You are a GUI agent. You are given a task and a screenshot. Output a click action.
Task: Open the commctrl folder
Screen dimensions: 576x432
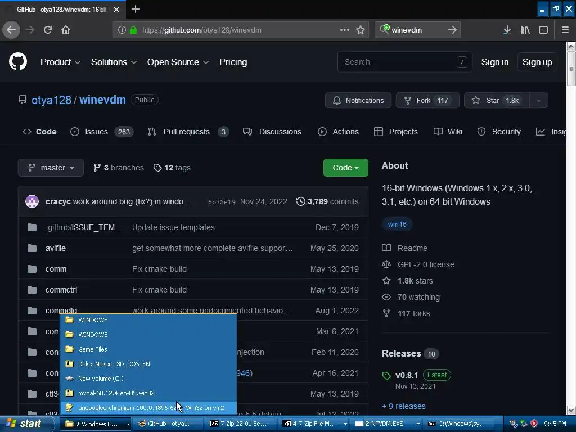coord(61,290)
